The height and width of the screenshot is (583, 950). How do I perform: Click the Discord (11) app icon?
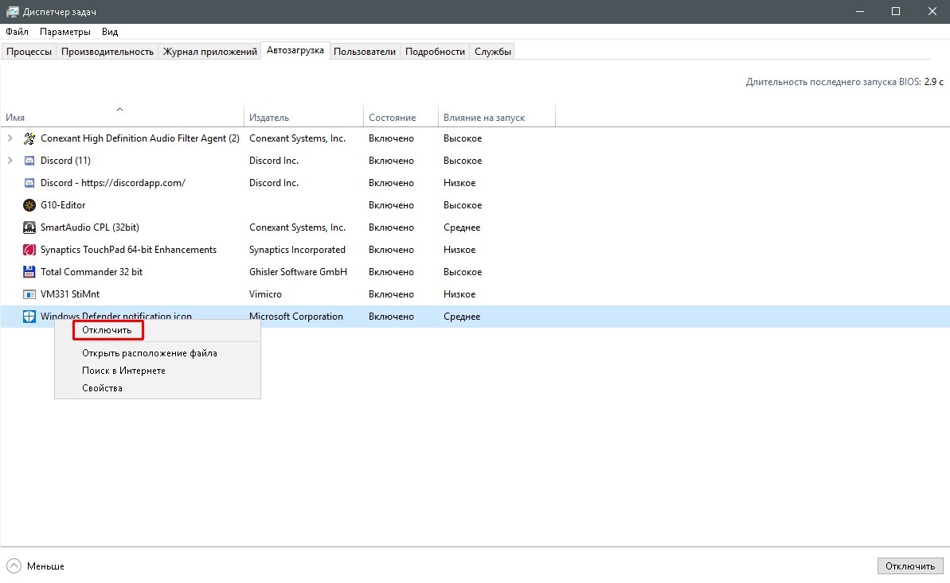pyautogui.click(x=29, y=161)
